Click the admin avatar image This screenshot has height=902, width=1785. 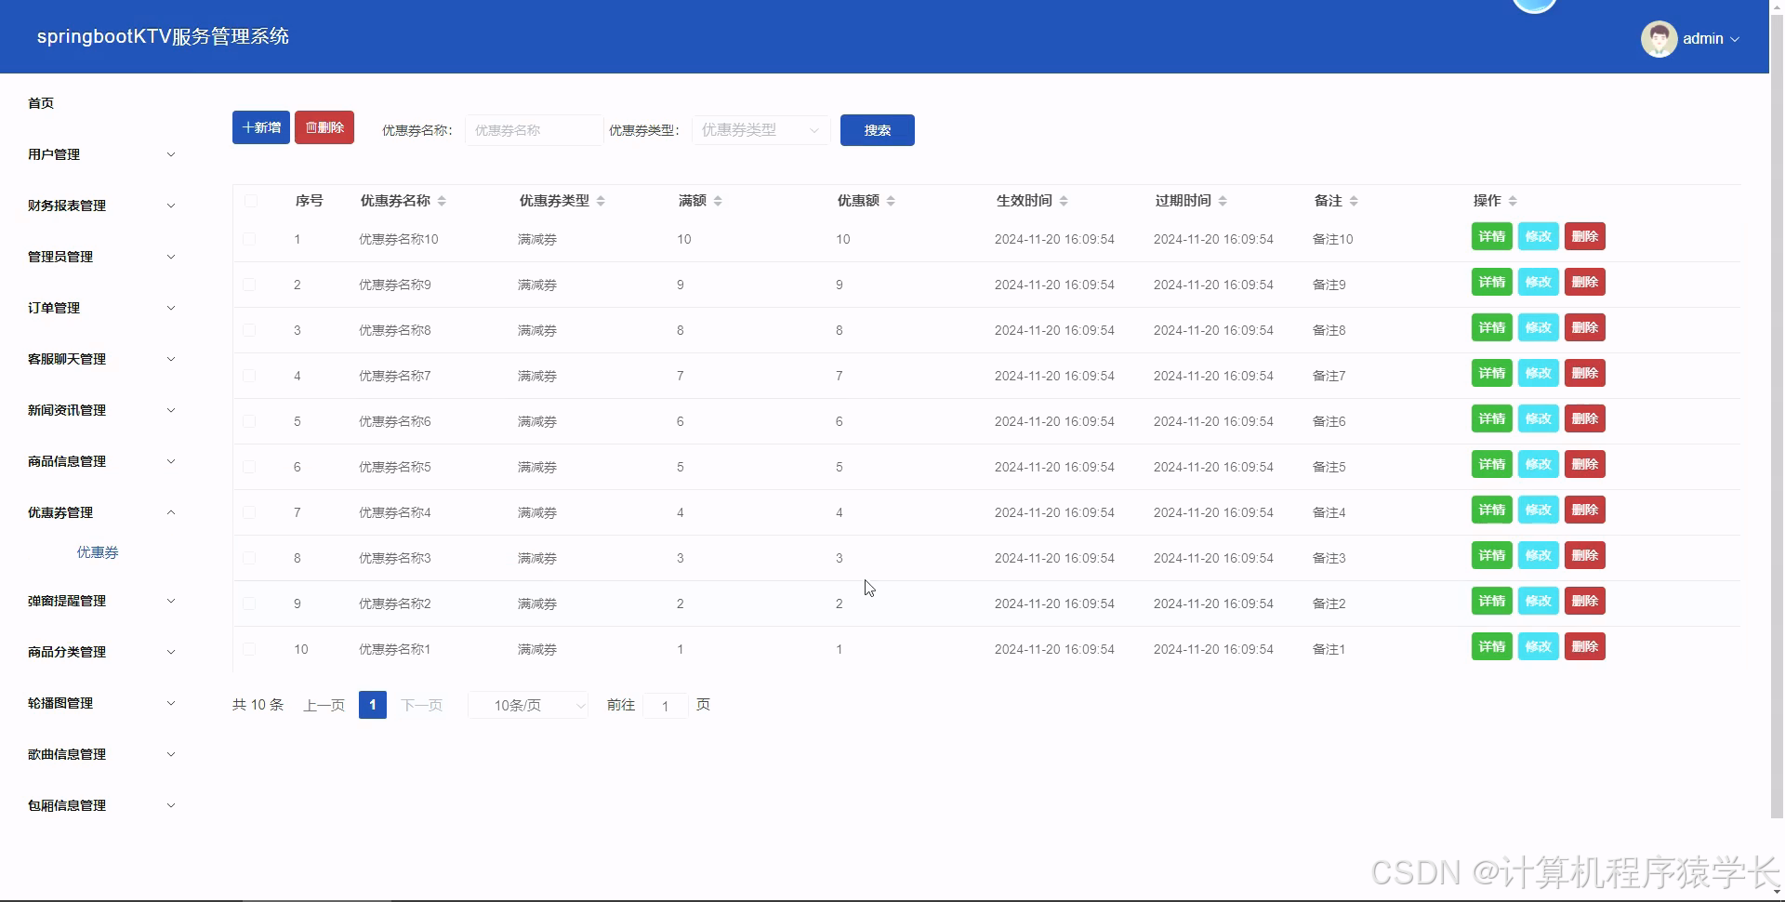(x=1659, y=38)
